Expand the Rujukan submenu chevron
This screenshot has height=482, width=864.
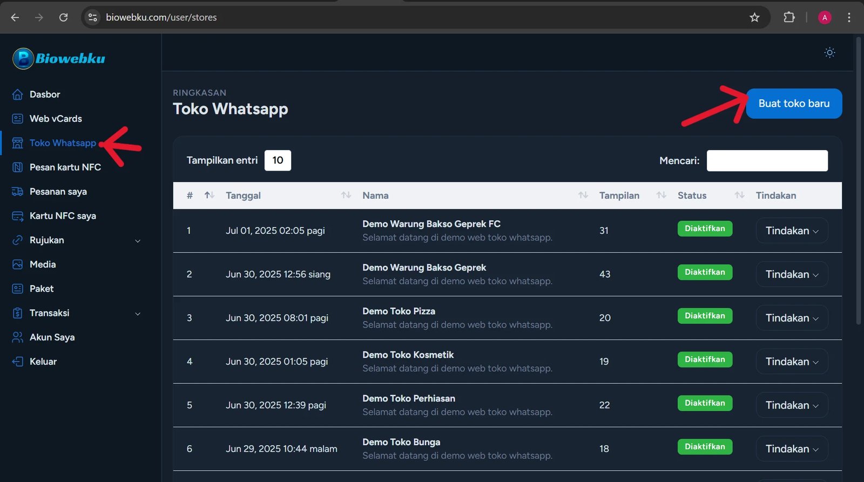coord(138,241)
